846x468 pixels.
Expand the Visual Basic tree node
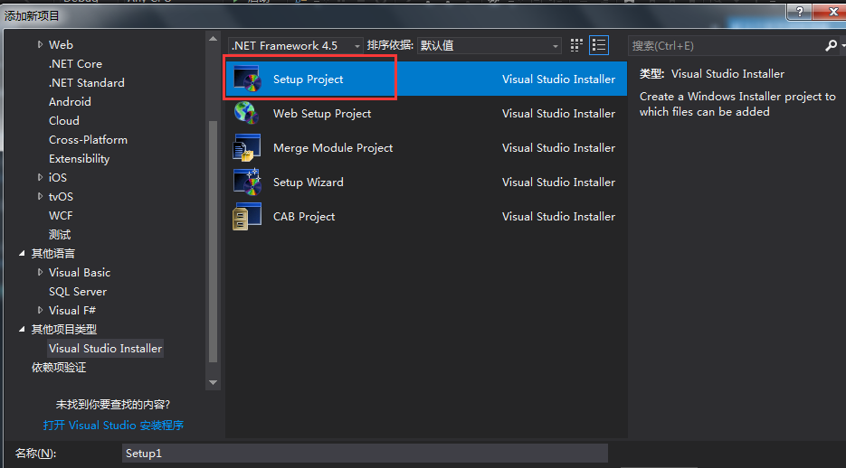pyautogui.click(x=40, y=273)
